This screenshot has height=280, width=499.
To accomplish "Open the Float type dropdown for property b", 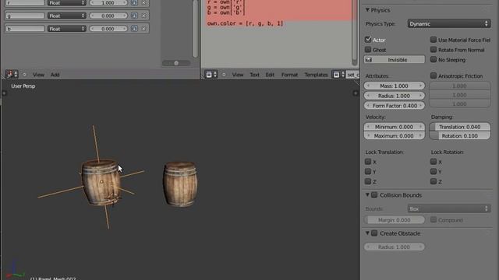I will (66, 29).
